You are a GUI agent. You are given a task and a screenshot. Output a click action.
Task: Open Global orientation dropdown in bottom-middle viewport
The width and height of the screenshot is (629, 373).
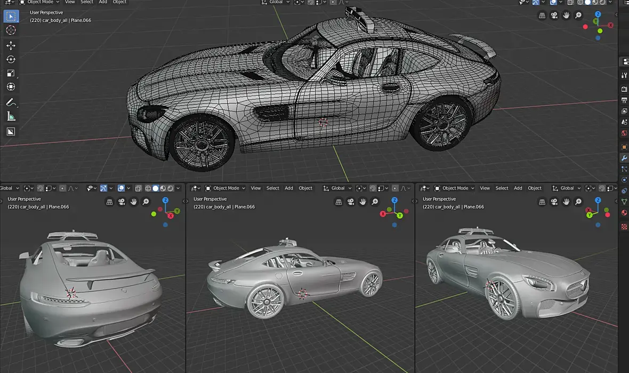(x=337, y=188)
